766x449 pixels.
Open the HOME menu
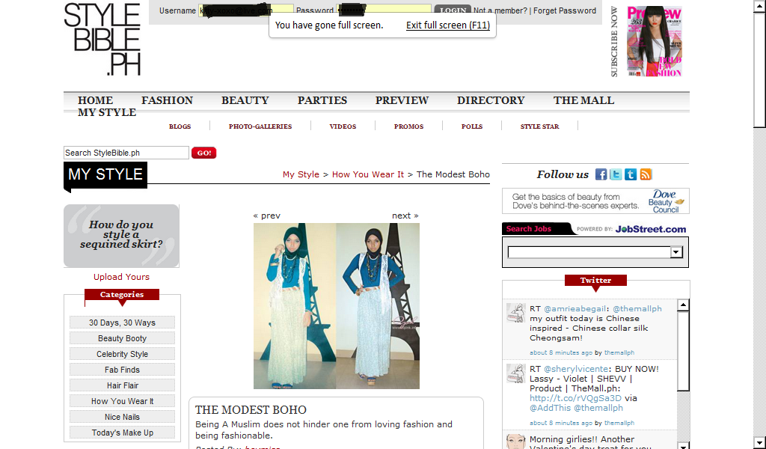click(95, 100)
